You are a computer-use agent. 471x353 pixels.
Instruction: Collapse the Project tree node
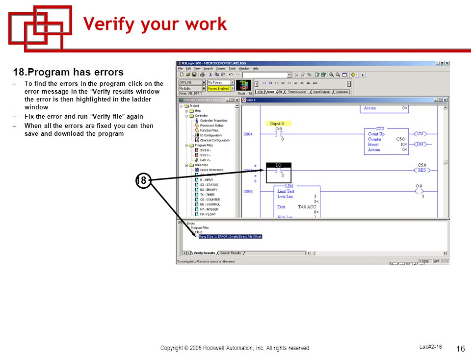click(x=182, y=106)
